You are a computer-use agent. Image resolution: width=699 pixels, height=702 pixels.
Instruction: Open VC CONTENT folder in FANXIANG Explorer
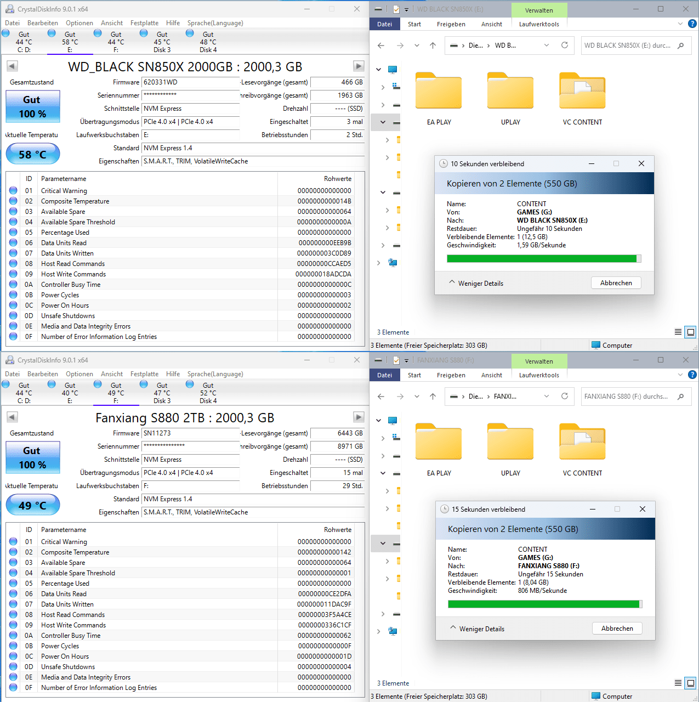coord(582,450)
